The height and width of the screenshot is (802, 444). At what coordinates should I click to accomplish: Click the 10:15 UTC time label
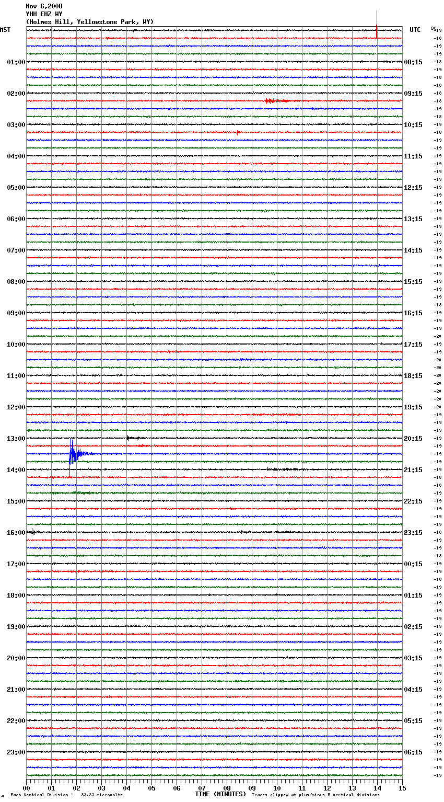[413, 125]
